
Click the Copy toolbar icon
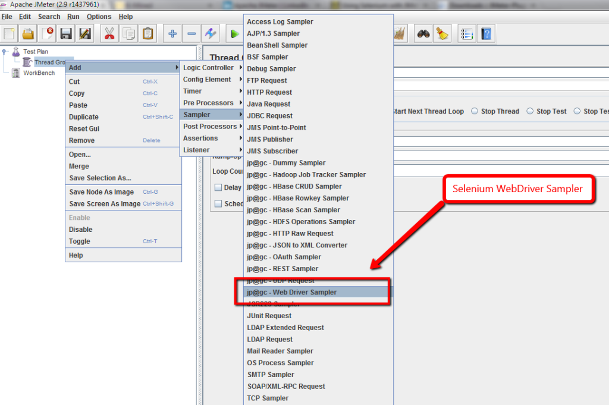128,34
